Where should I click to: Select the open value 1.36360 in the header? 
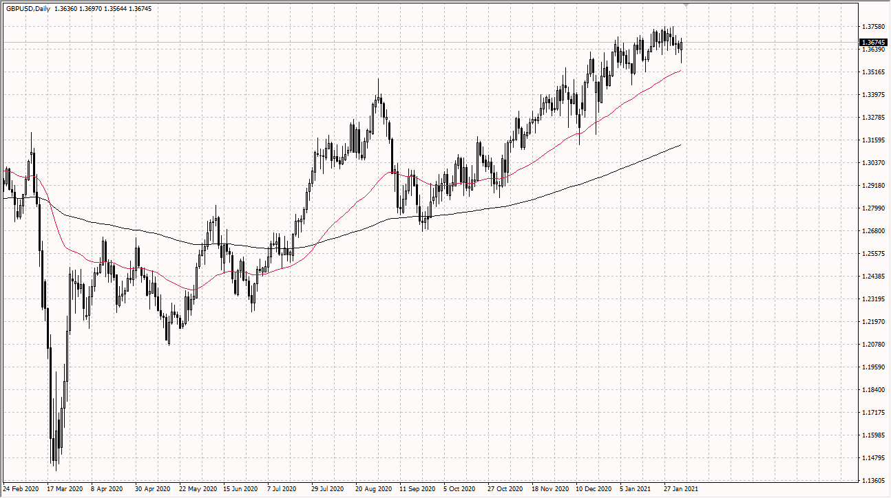click(x=66, y=8)
